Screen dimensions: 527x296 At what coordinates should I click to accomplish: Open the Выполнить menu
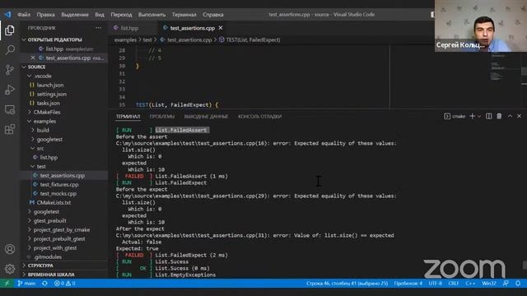coord(152,15)
